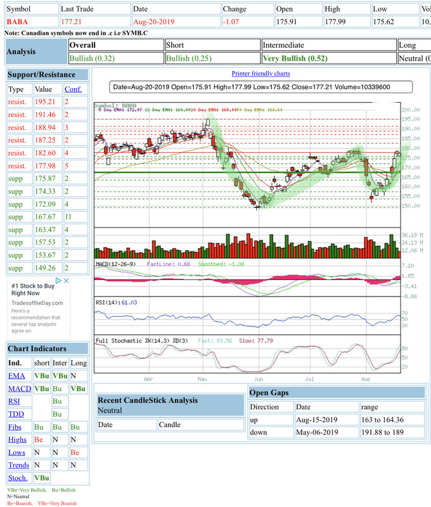431x507 pixels.
Task: Close the ad with the X icon
Action: [x=66, y=281]
